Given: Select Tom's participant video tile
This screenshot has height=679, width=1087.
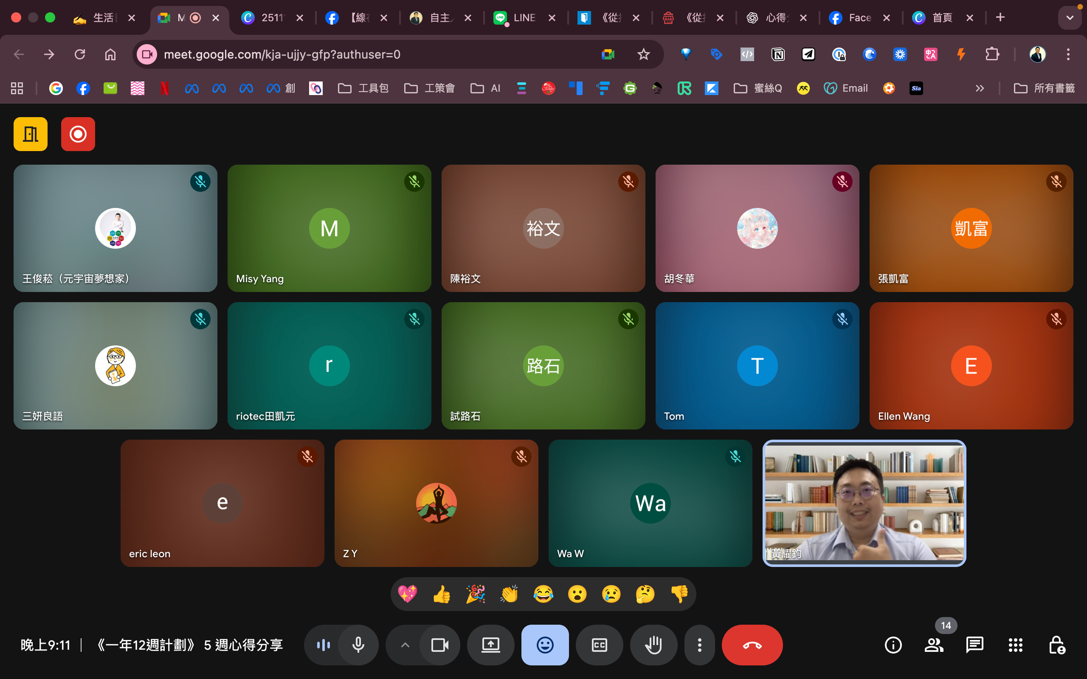Looking at the screenshot, I should click(757, 365).
